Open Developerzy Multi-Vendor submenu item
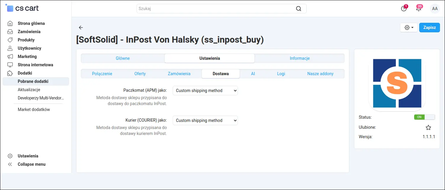The image size is (445, 190). tap(41, 98)
